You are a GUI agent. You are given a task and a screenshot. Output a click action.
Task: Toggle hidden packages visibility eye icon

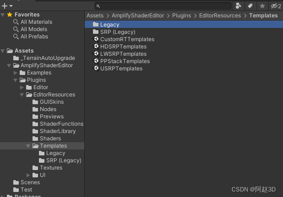pos(275,6)
